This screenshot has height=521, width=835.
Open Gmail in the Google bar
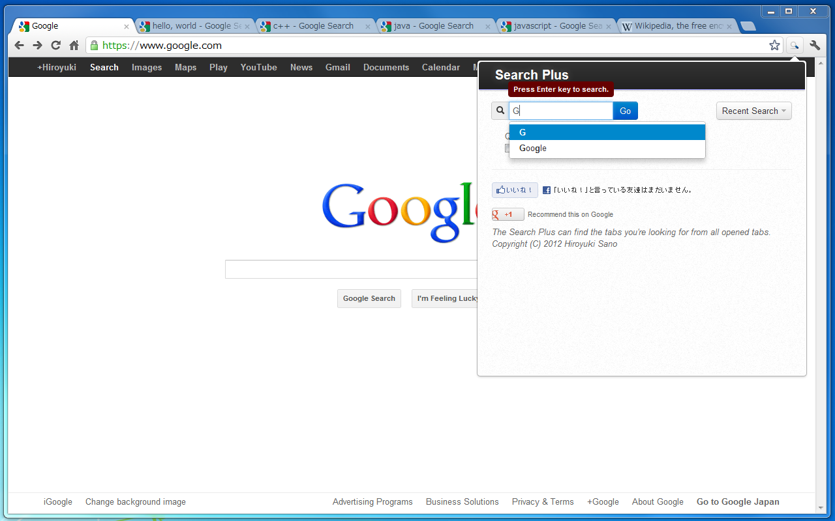pos(338,67)
